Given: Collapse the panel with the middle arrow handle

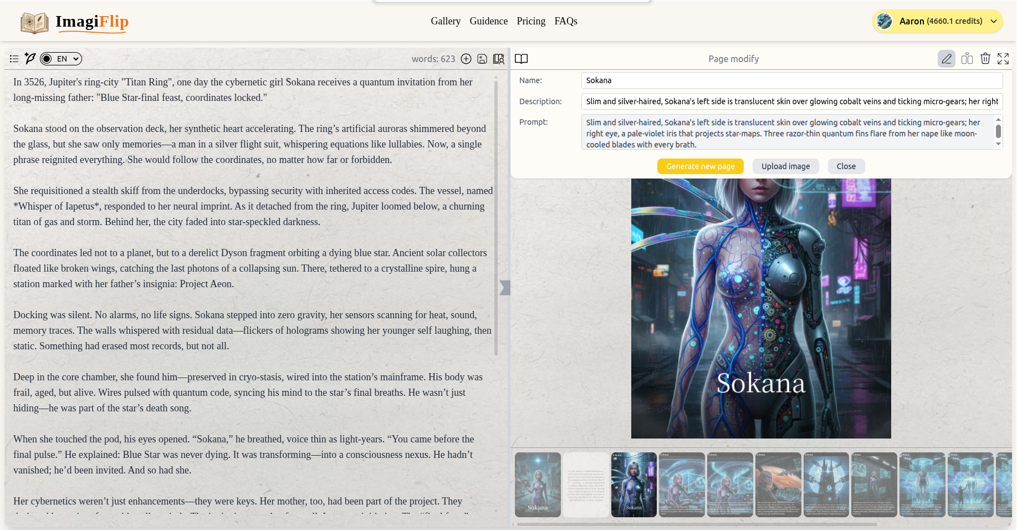Looking at the screenshot, I should coord(505,288).
